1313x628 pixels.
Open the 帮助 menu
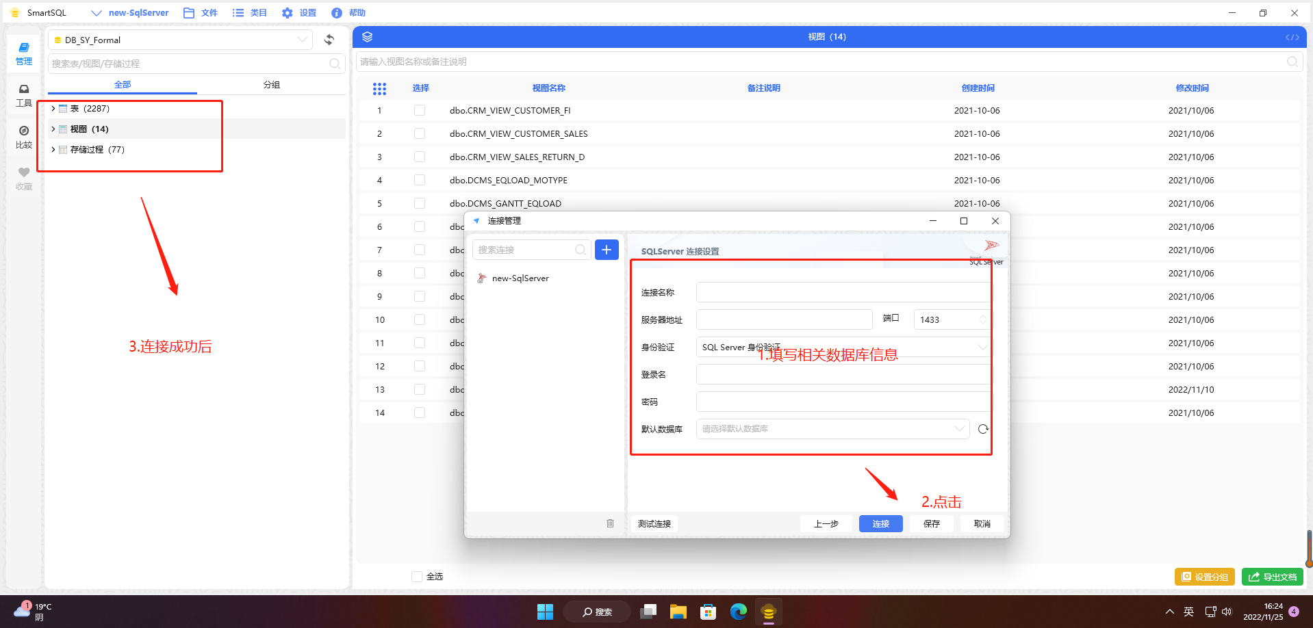(348, 13)
